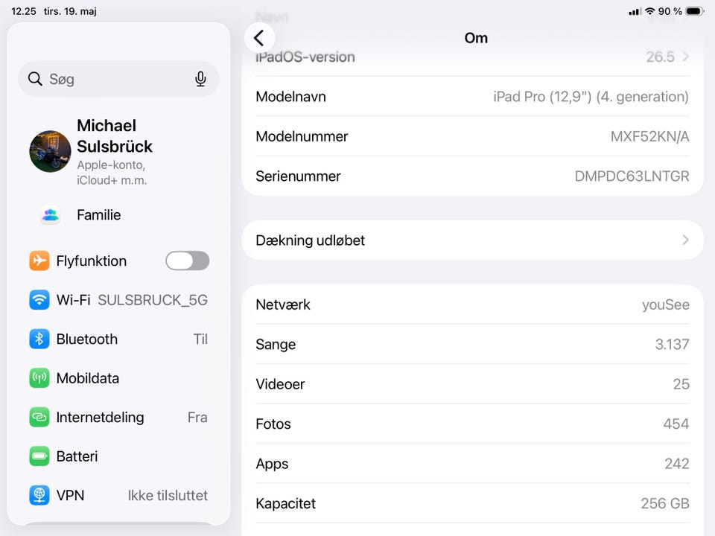Tap the Om page title
Viewport: 715px width, 536px height.
pos(476,38)
